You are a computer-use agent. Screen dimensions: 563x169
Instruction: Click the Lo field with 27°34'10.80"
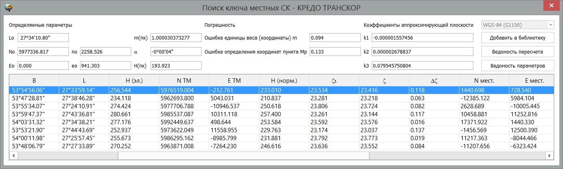point(43,38)
